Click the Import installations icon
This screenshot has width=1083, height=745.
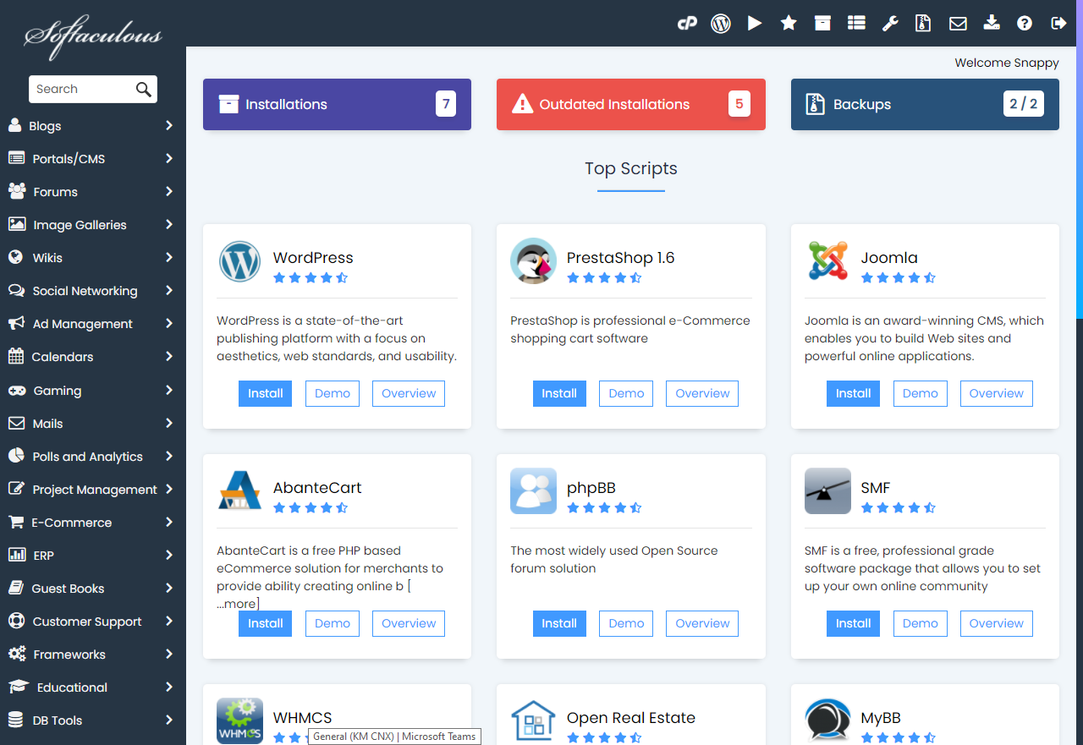tap(991, 23)
